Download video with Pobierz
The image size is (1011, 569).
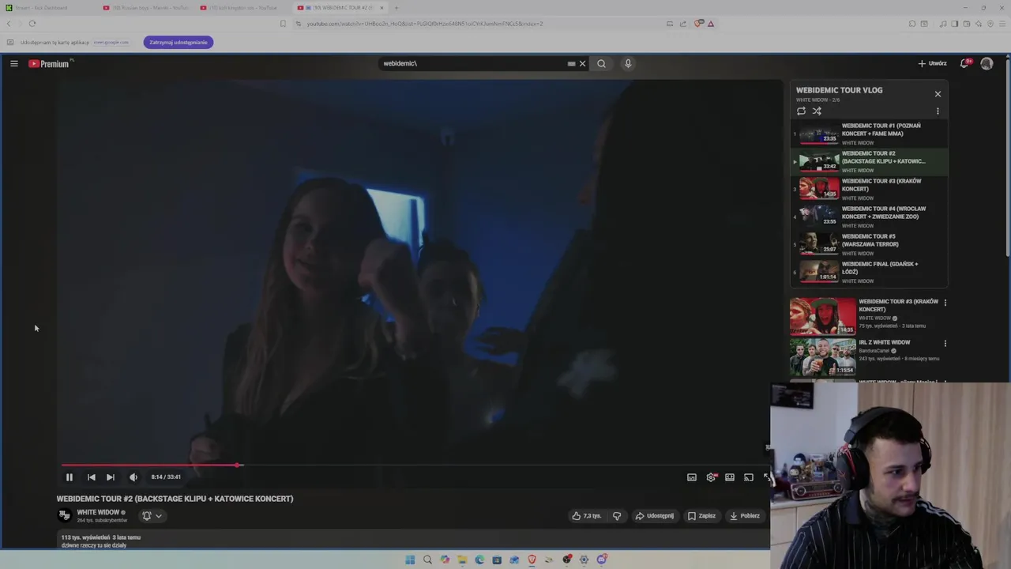pos(745,515)
